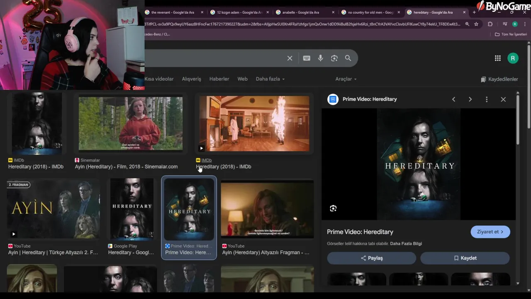Close the 'no country for old men' tab
Screen dimensions: 531x299
point(399,12)
